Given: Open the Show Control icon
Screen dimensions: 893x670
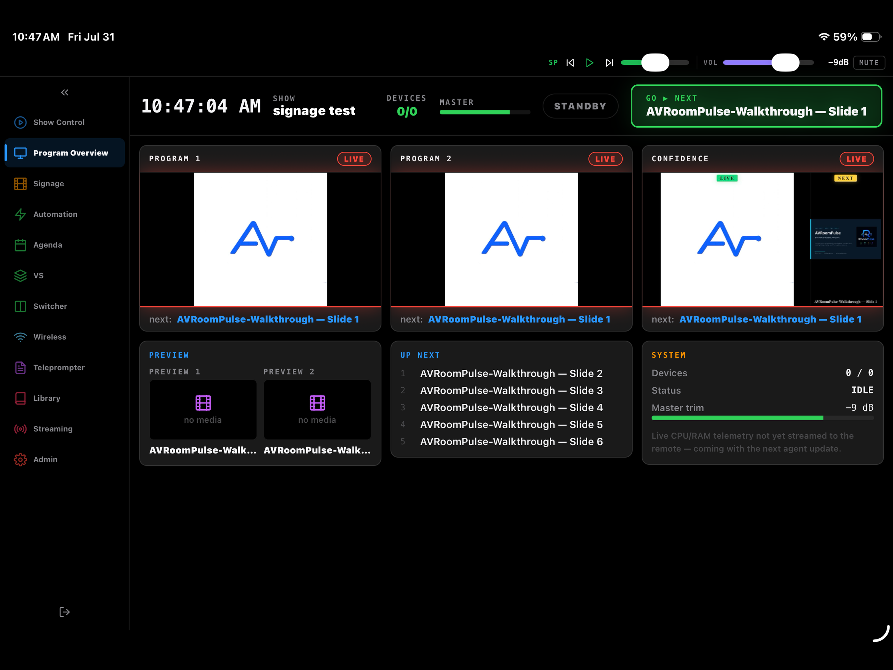Looking at the screenshot, I should (x=20, y=122).
